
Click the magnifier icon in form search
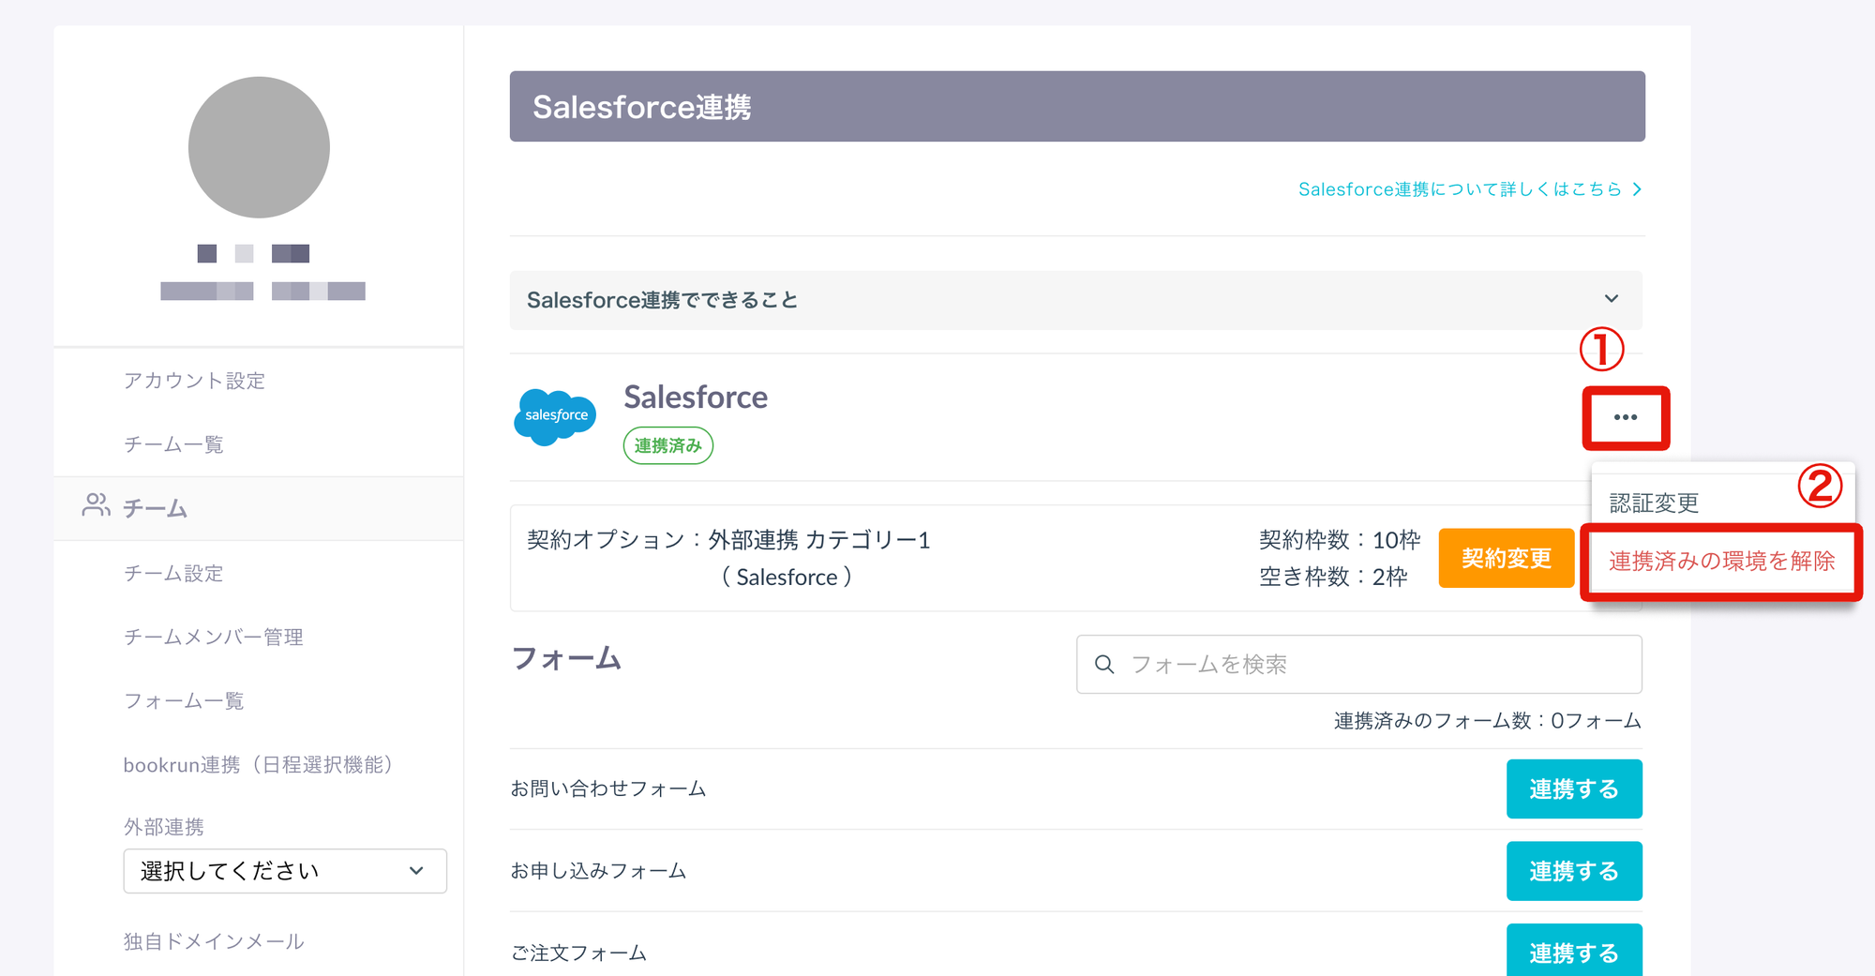(x=1104, y=665)
